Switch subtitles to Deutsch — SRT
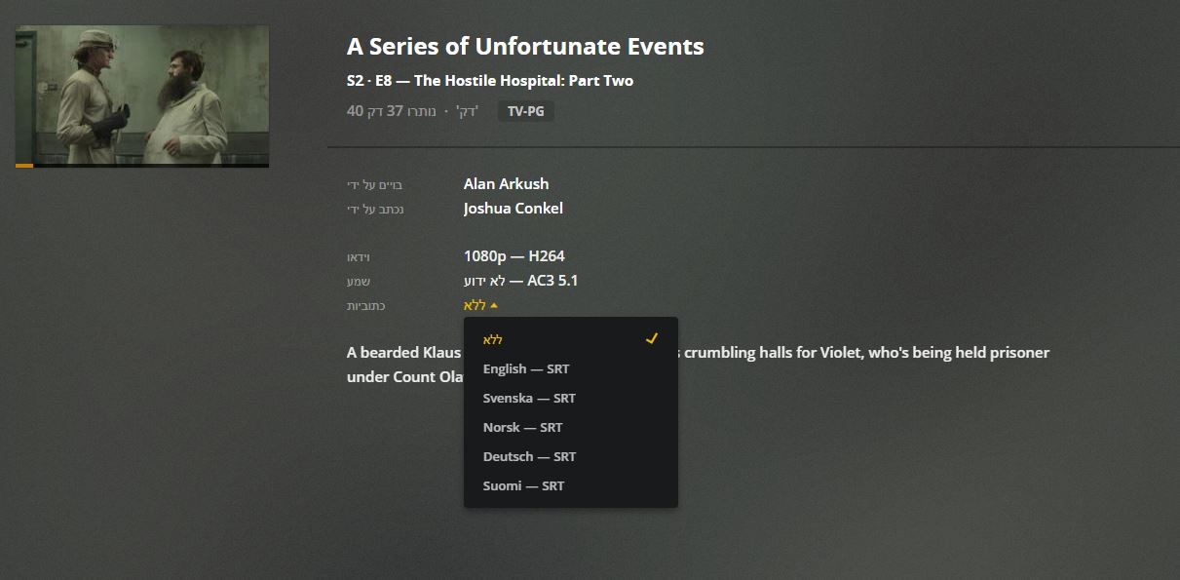 (529, 456)
